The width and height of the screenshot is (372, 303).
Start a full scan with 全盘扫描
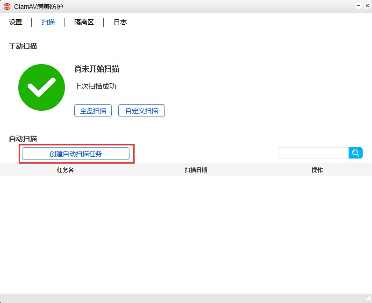click(93, 111)
